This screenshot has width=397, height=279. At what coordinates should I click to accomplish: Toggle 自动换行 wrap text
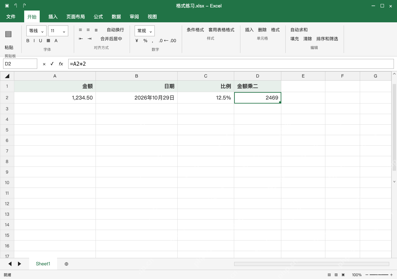[115, 30]
